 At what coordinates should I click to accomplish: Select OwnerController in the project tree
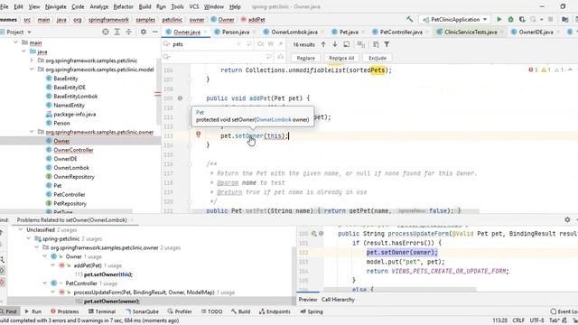(73, 150)
